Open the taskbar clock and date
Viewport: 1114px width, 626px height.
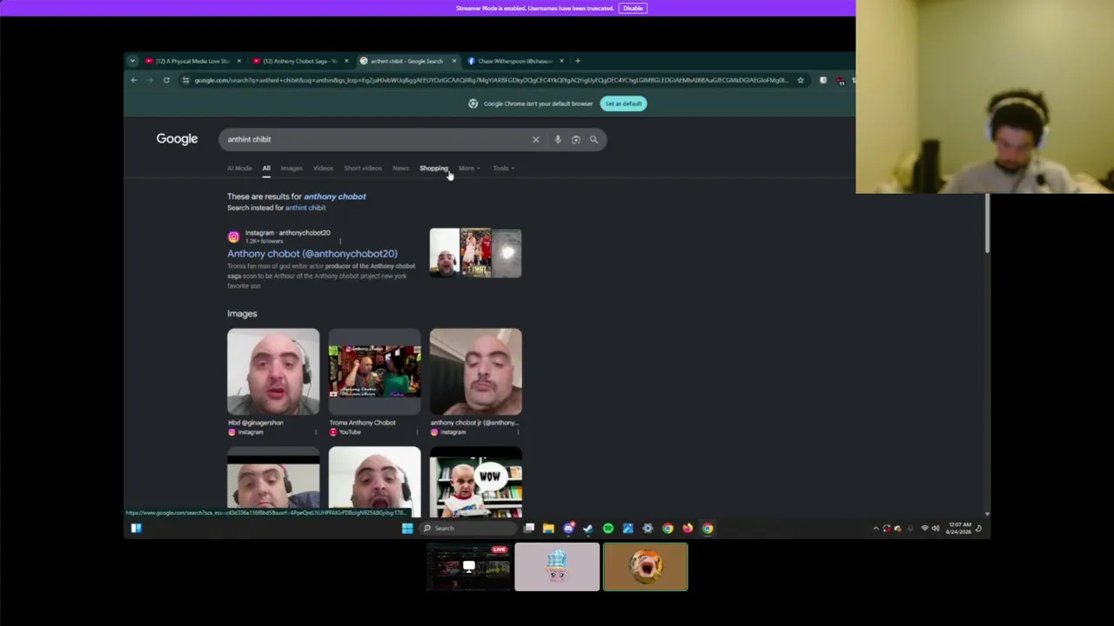pyautogui.click(x=959, y=528)
